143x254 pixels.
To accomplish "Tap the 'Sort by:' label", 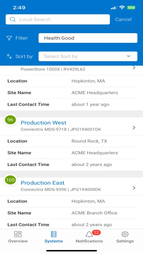I will [24, 56].
